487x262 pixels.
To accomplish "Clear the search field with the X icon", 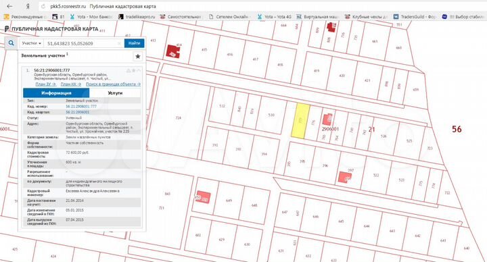I will [x=119, y=43].
